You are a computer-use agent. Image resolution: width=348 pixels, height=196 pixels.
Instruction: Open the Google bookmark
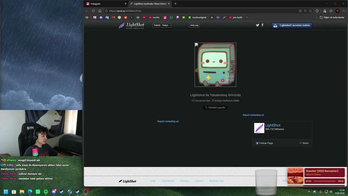point(119,17)
